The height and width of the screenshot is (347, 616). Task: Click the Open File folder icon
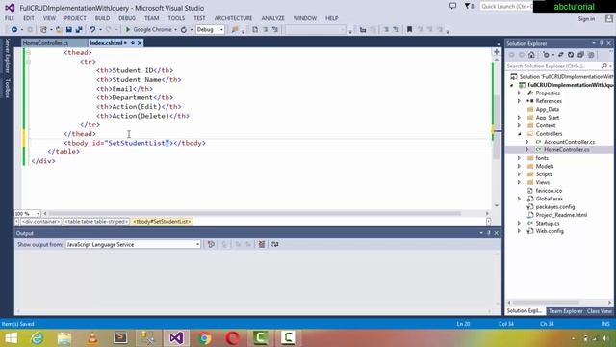click(59, 30)
